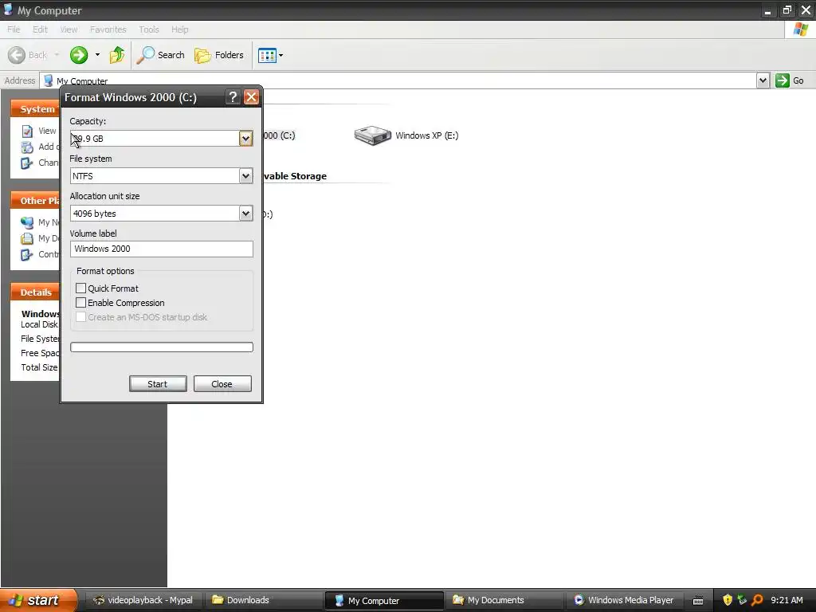The image size is (816, 612).
Task: Collapse the Other Places panel header
Action: point(35,200)
